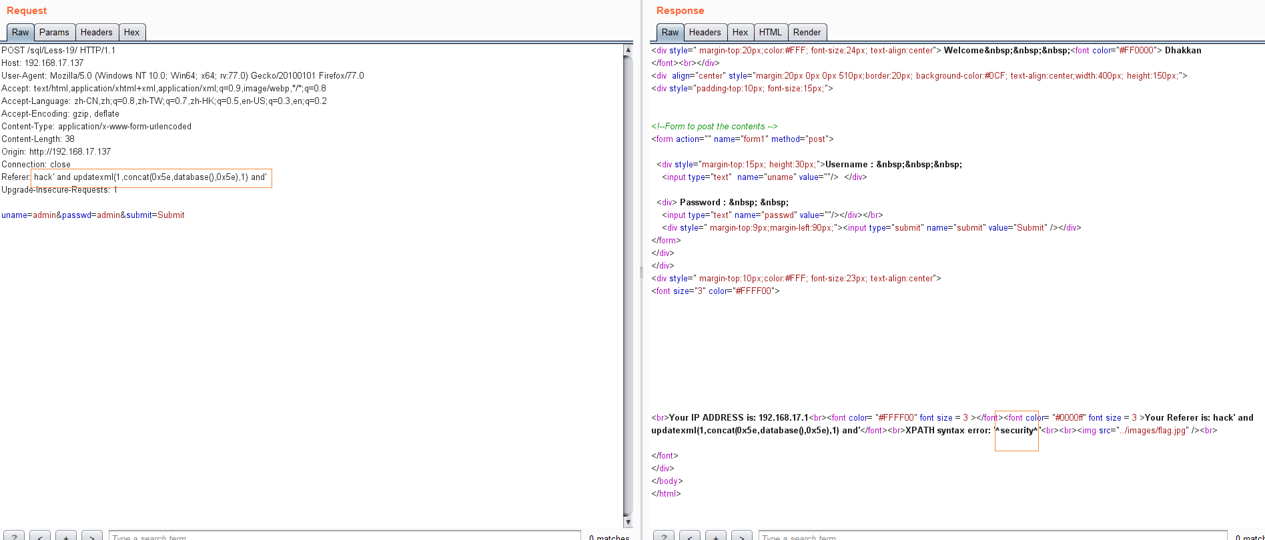Click the Accept: text/html header line
Image resolution: width=1265 pixels, height=540 pixels.
(x=163, y=88)
